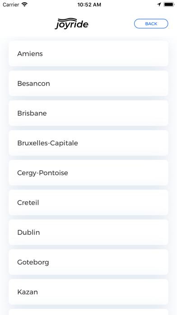Tap the Amiens text label

click(30, 54)
